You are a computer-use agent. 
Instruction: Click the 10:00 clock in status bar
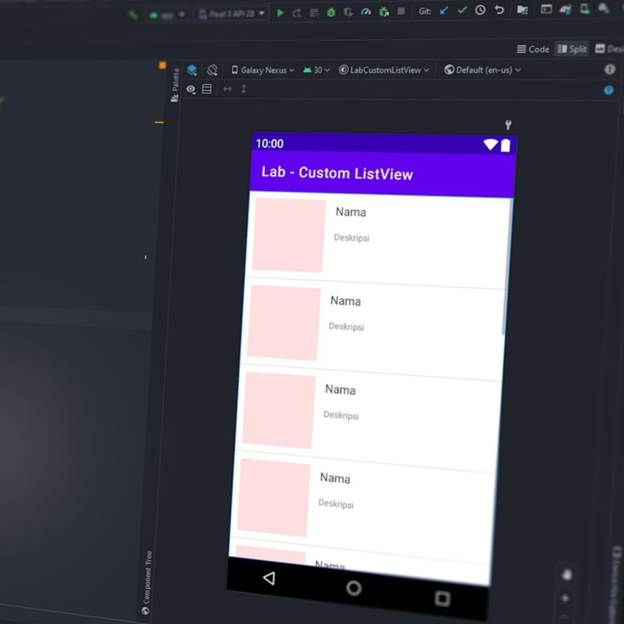click(270, 143)
